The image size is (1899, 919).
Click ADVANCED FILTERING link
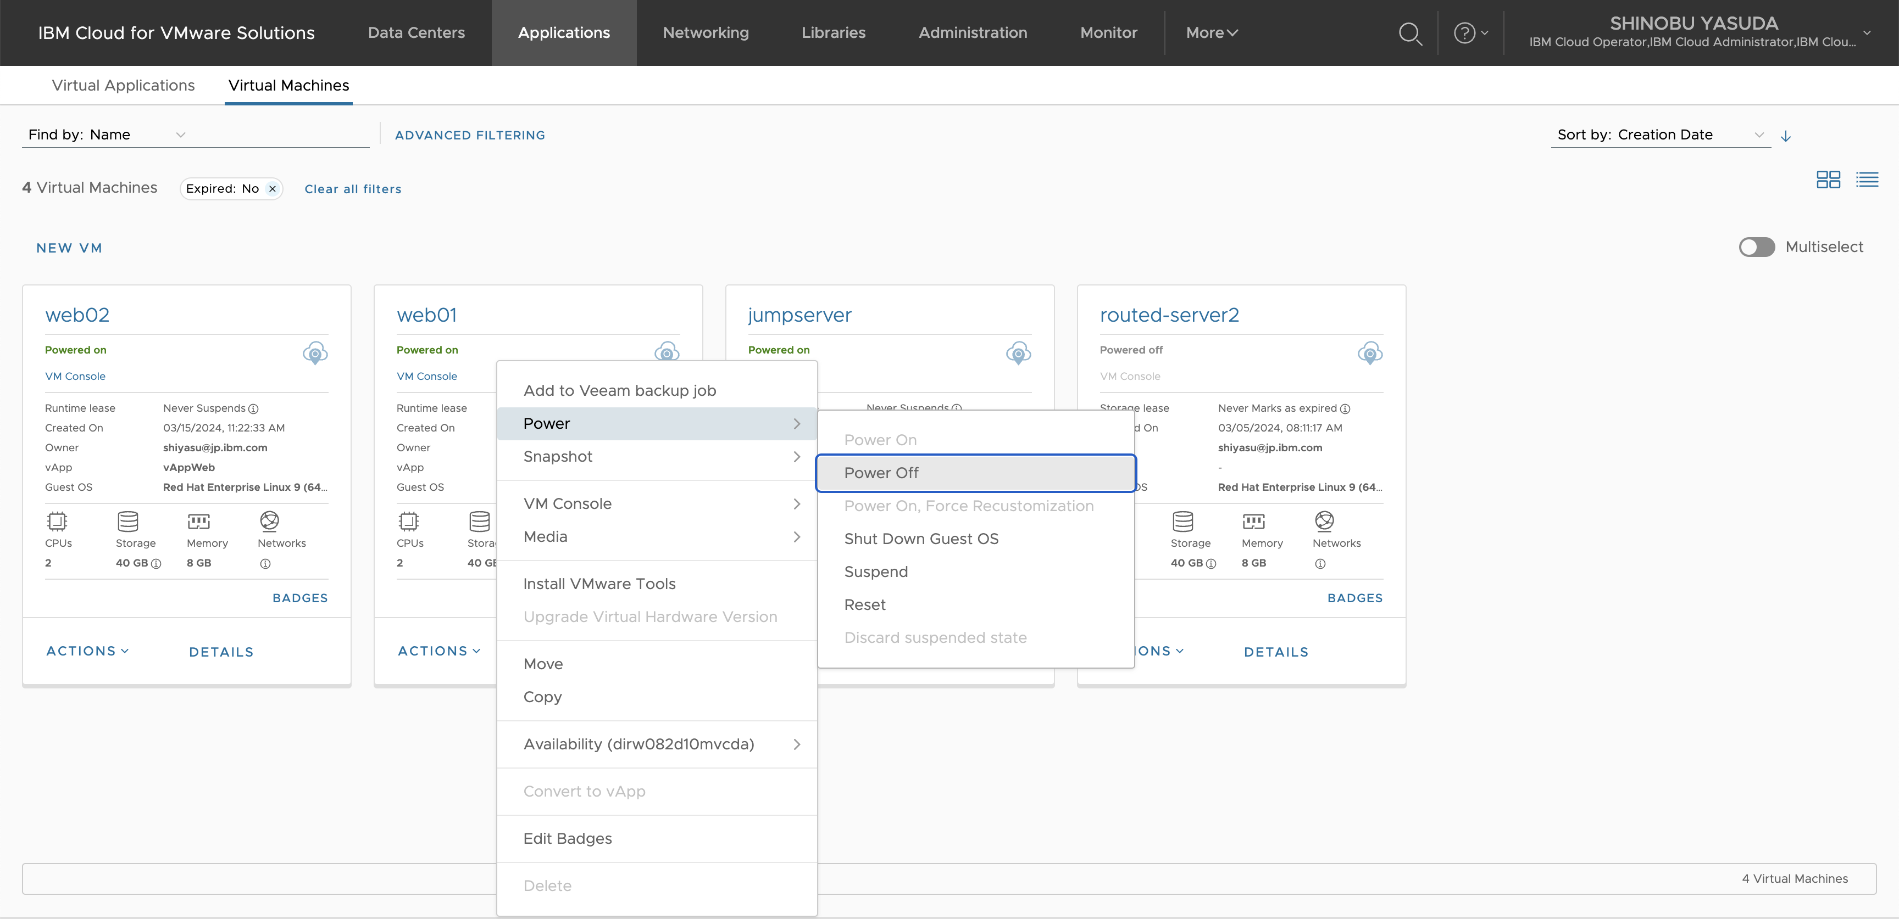470,136
